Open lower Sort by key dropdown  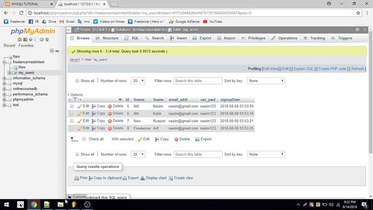[266, 154]
